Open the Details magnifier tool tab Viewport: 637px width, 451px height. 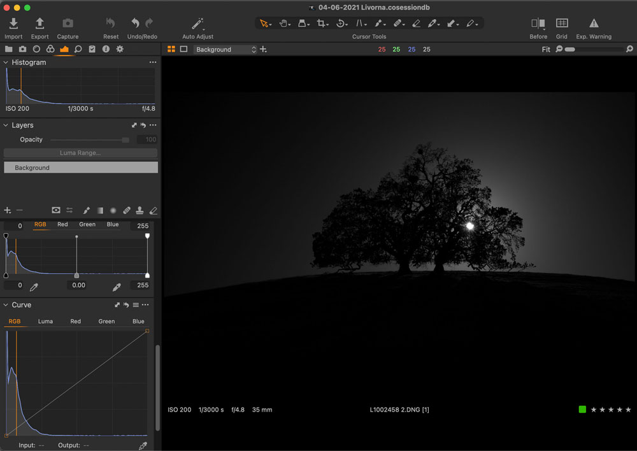coord(78,49)
